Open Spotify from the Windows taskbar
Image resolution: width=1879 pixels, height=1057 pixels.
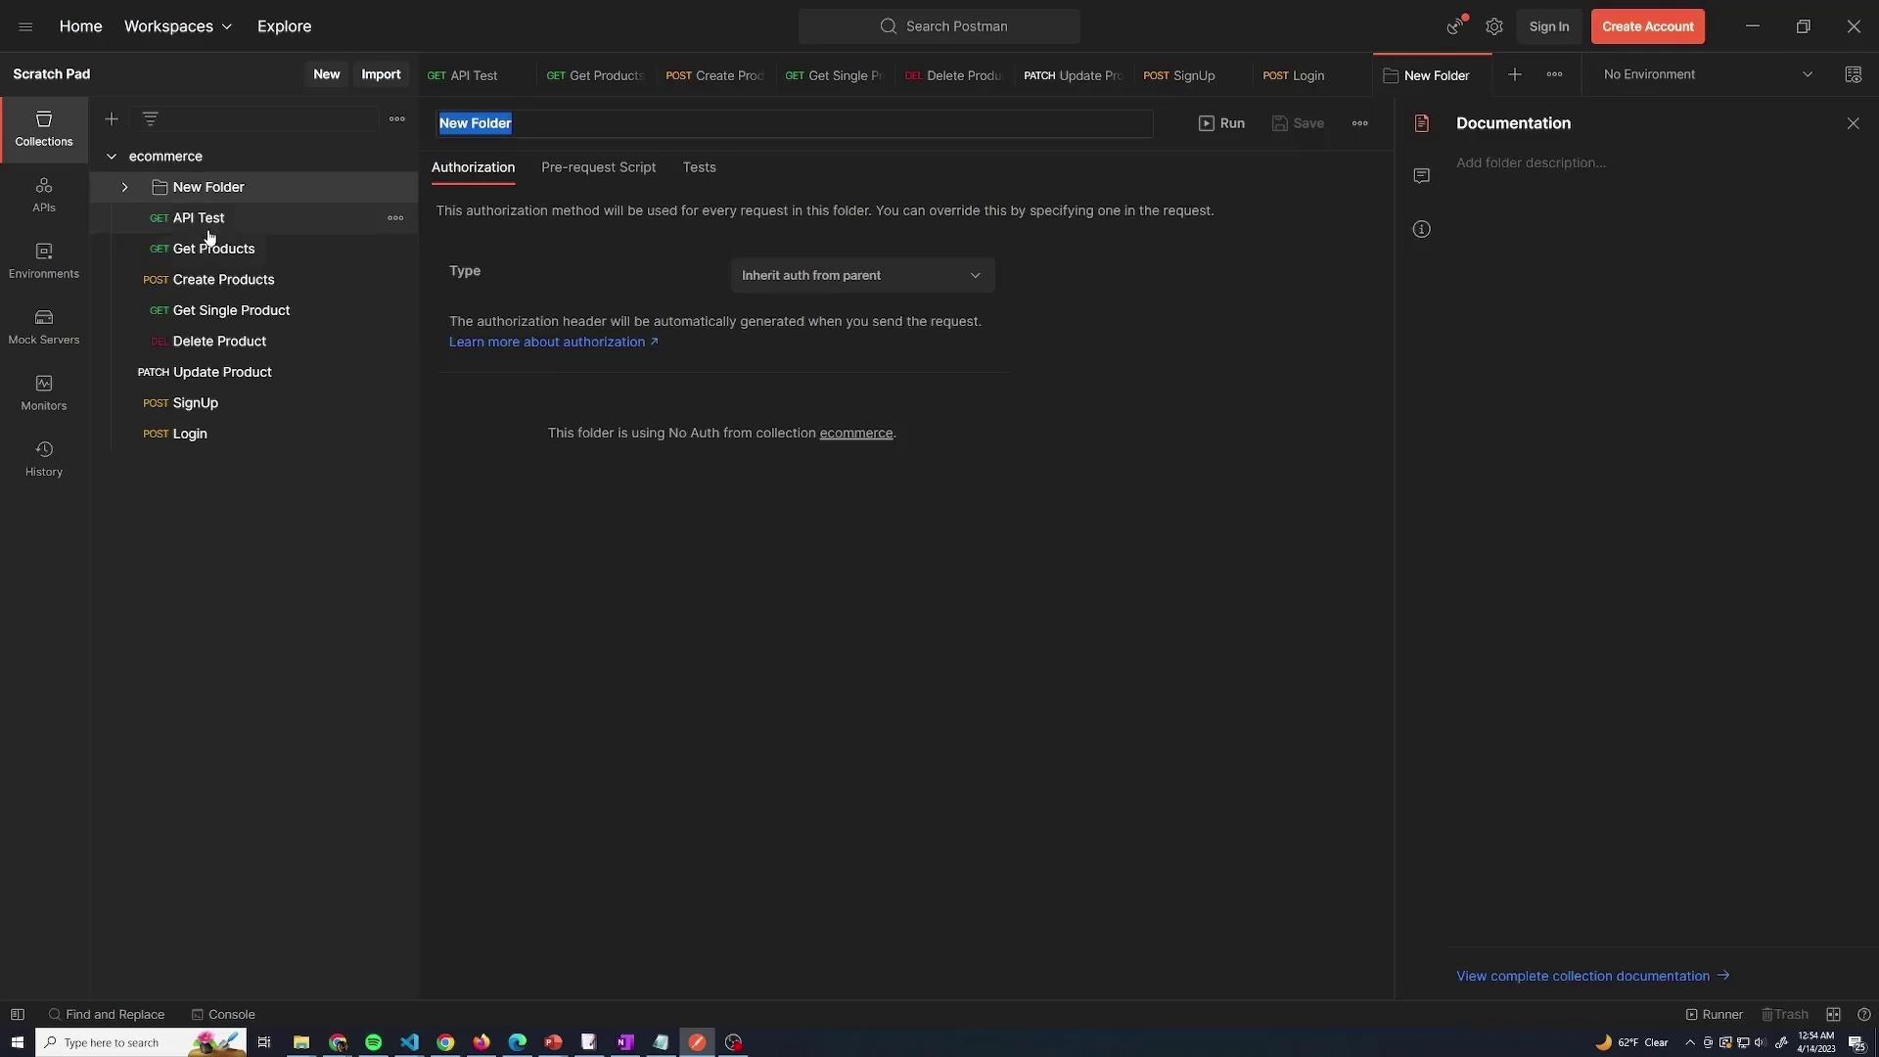click(x=373, y=1042)
